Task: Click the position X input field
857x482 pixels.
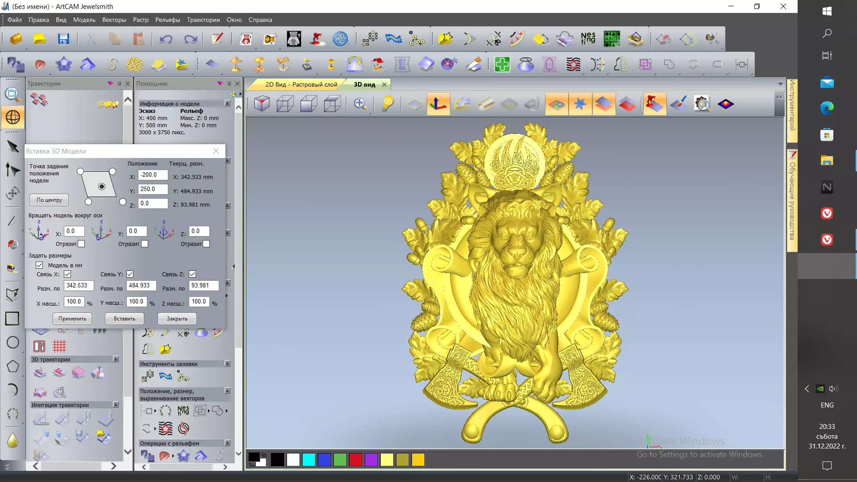Action: coord(153,175)
